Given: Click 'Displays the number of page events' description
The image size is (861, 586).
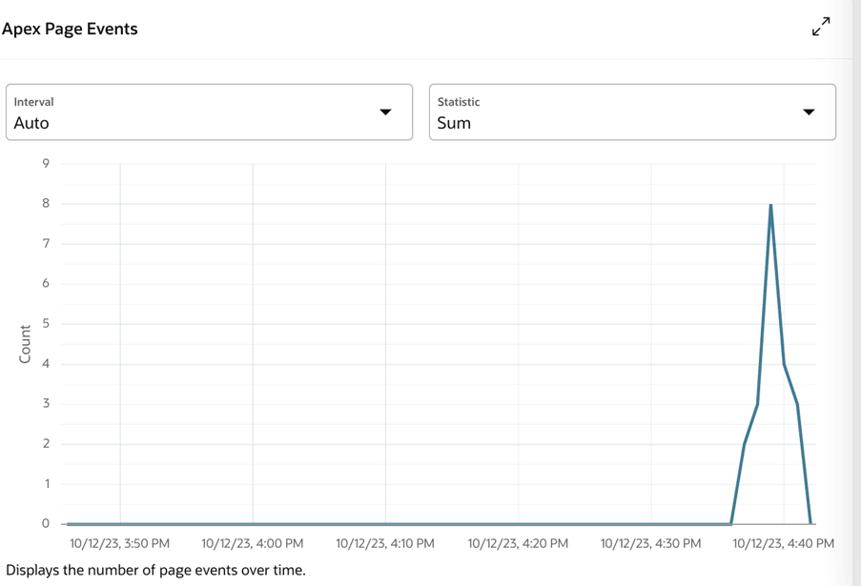Looking at the screenshot, I should (156, 570).
